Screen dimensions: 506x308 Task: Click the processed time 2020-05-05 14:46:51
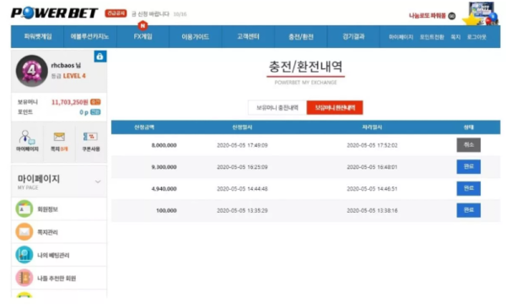[372, 188]
